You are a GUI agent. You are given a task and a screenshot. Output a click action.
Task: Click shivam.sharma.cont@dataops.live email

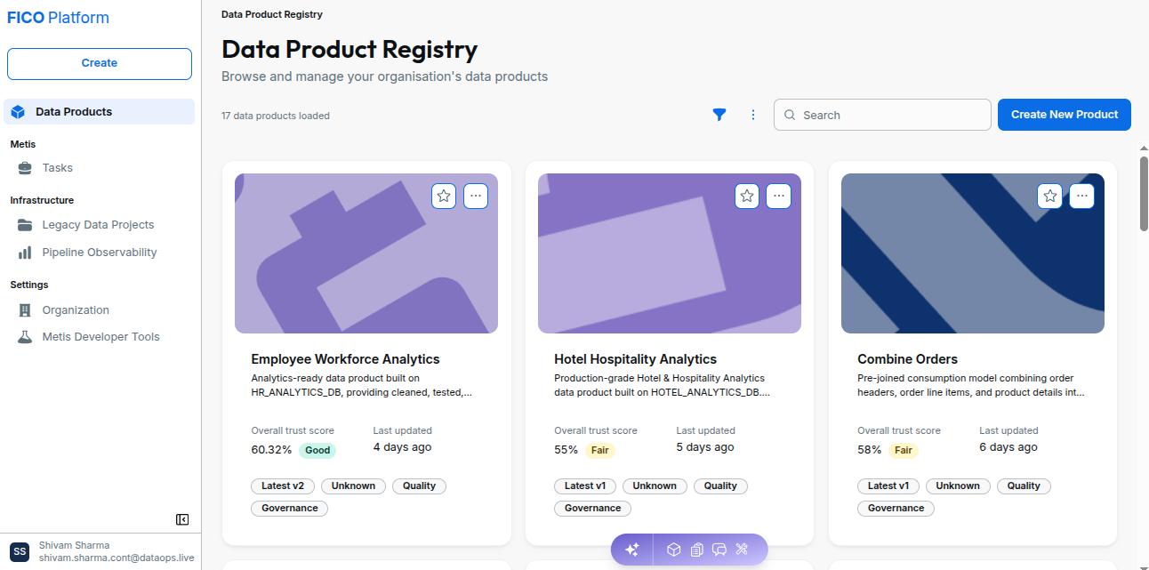coord(117,558)
